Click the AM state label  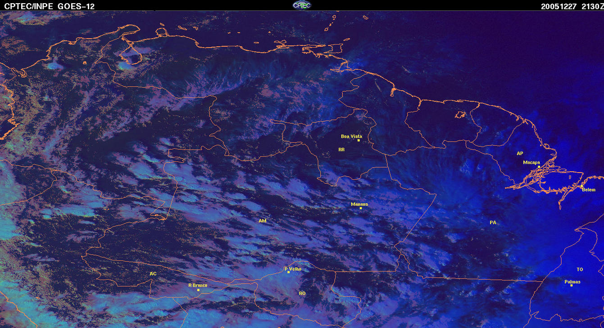pos(263,221)
